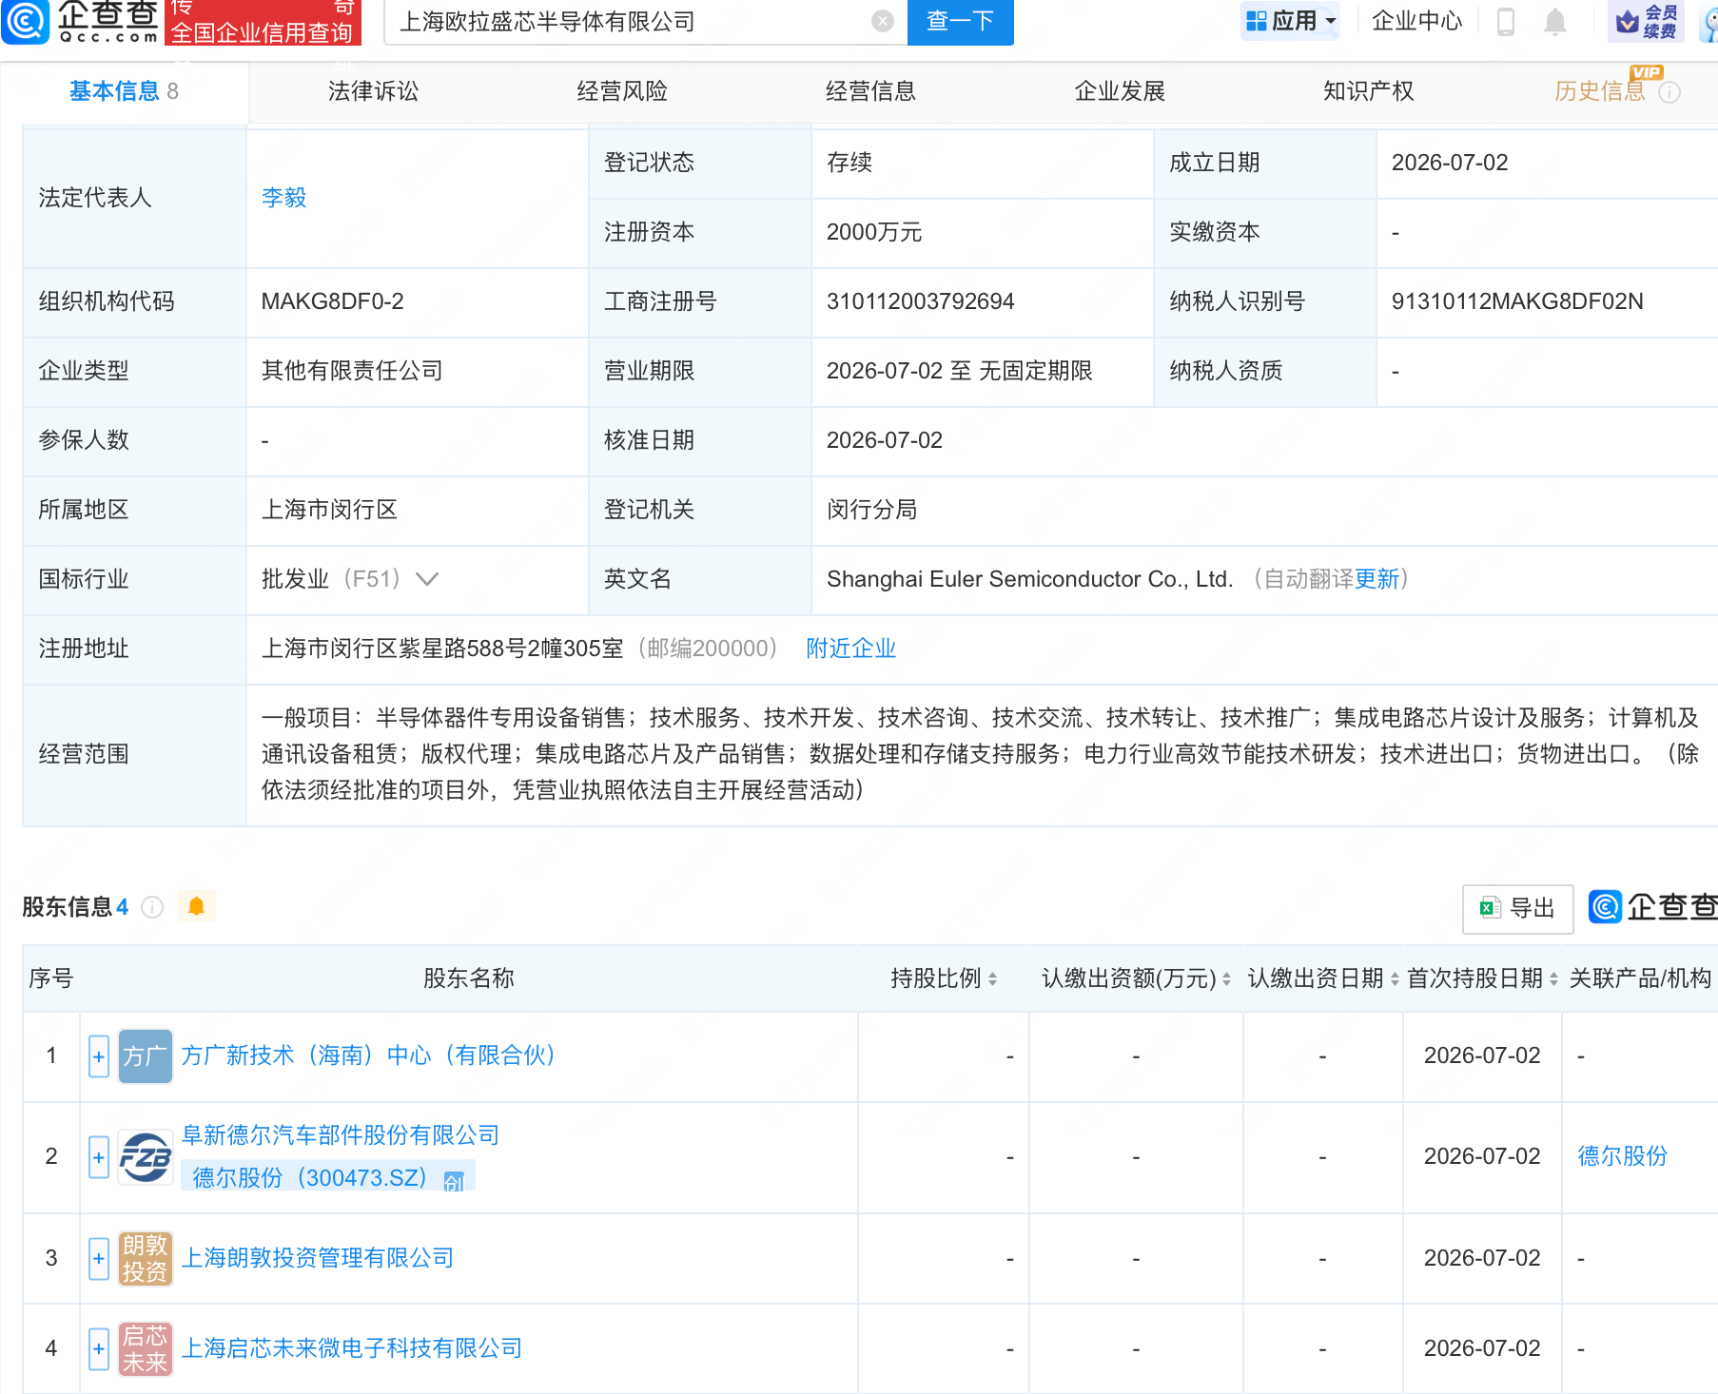Expand row 3 上海朗敦投资 with plus button

[x=99, y=1259]
